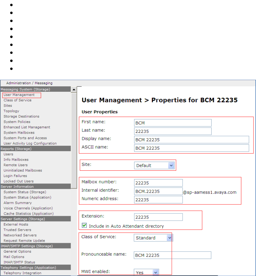
Task: Toggle Include in Auto Attendant directory
Action: [84, 225]
